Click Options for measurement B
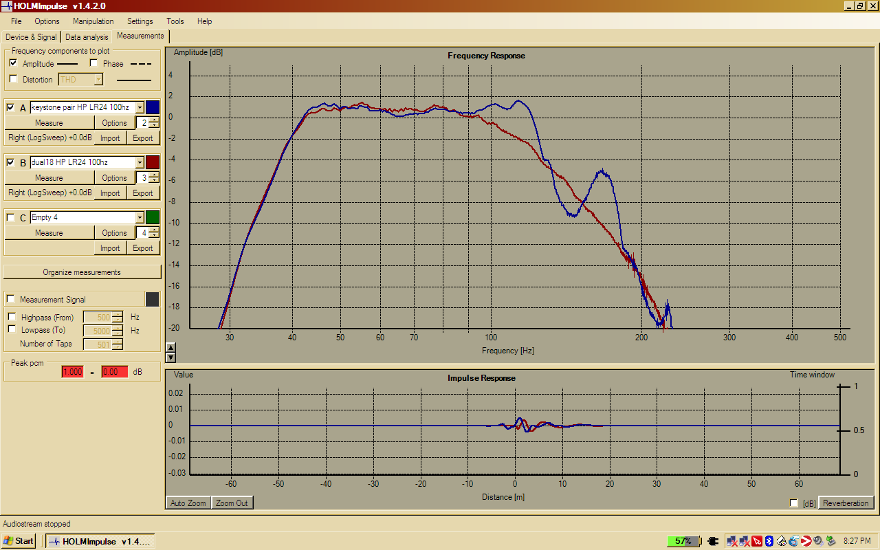This screenshot has height=550, width=880. [115, 178]
